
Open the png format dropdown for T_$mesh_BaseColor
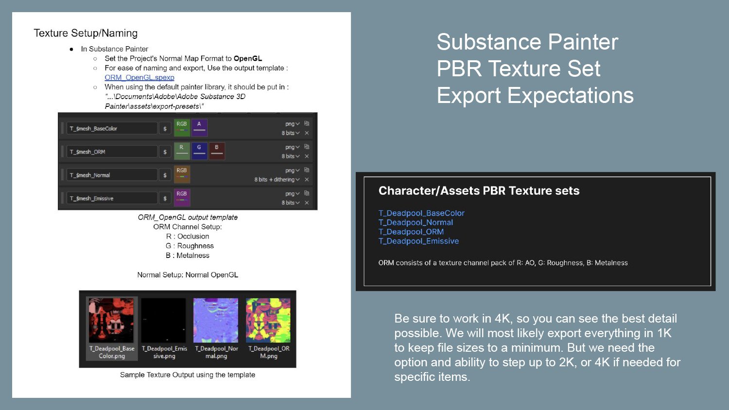click(292, 124)
